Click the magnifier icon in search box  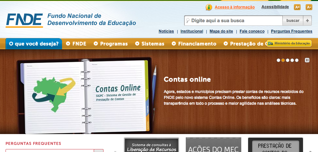[188, 21]
